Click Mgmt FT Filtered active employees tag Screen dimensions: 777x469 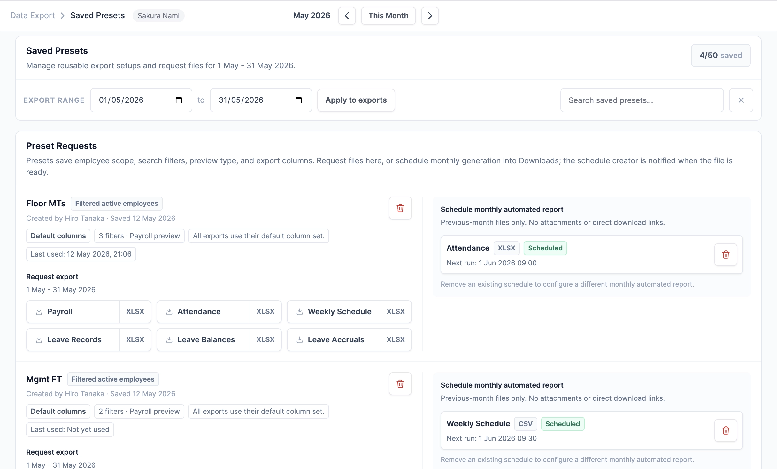pos(113,379)
